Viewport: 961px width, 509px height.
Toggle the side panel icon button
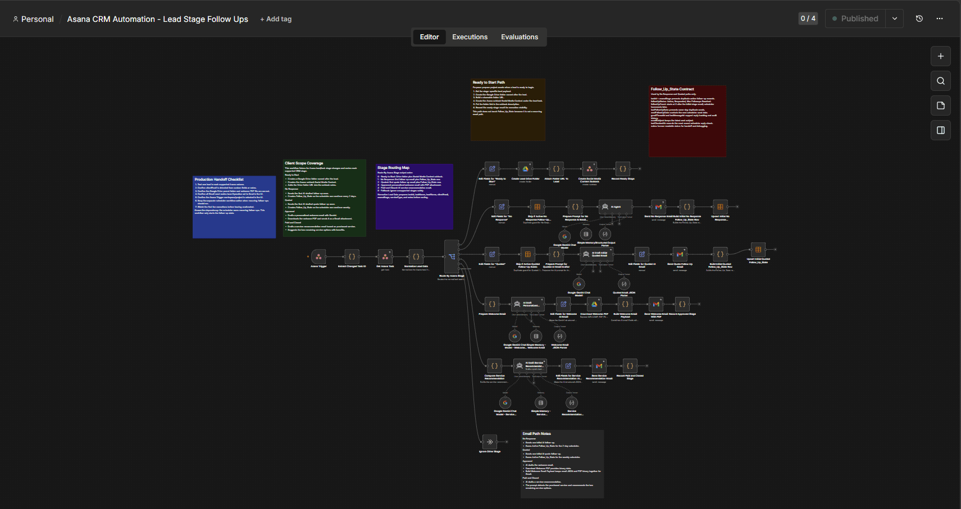941,130
